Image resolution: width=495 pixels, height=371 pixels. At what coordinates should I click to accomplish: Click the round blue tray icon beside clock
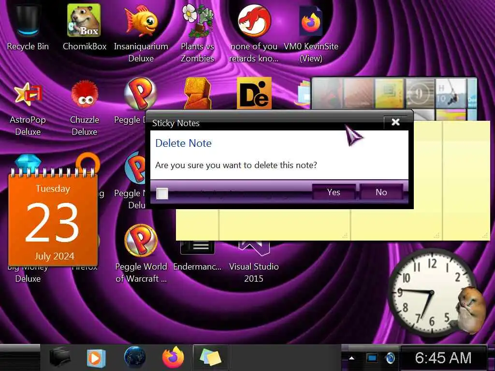coord(390,358)
